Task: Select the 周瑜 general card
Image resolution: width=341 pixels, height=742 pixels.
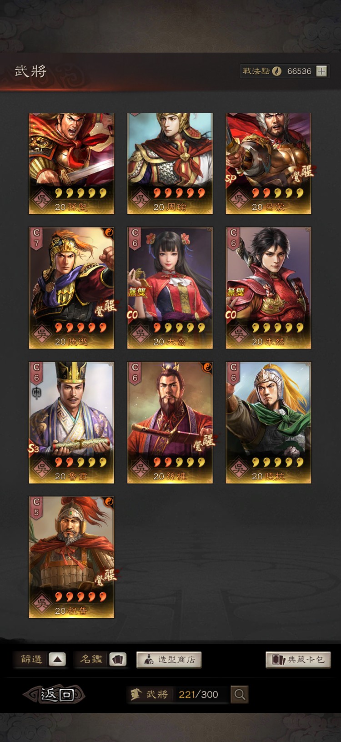Action: point(170,163)
